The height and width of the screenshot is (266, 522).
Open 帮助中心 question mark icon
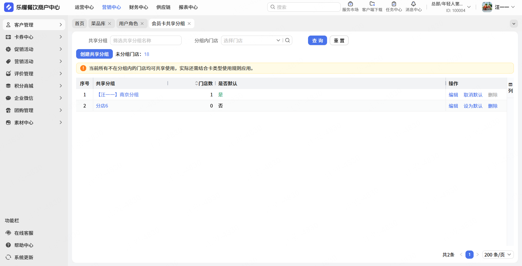pyautogui.click(x=8, y=245)
